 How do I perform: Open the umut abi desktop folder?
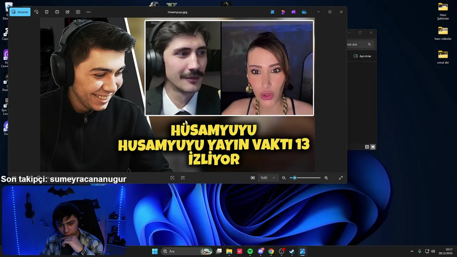pyautogui.click(x=443, y=57)
